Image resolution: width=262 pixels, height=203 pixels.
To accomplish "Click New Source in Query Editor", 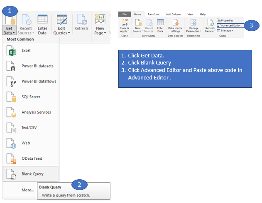I will click(x=138, y=26).
